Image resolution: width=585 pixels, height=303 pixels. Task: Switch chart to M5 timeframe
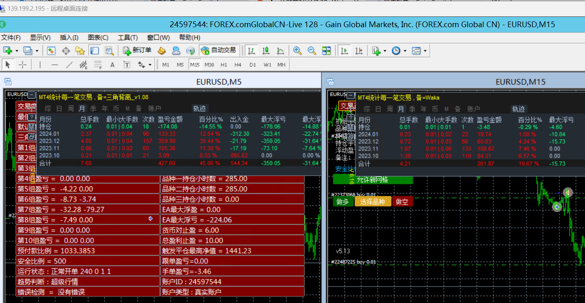(x=180, y=65)
